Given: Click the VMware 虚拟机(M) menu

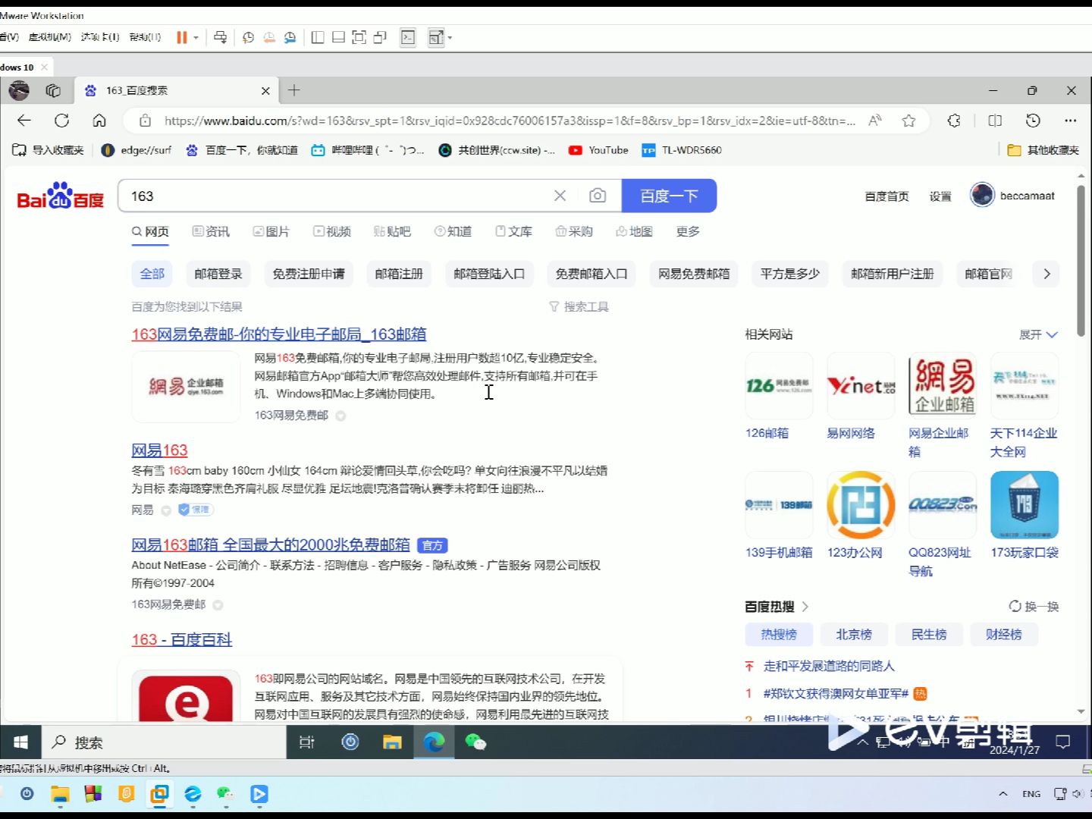Looking at the screenshot, I should (50, 37).
